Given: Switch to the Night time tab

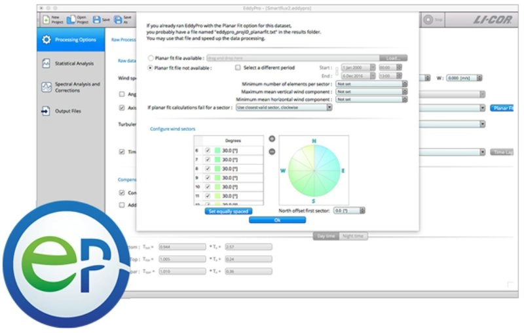Looking at the screenshot, I should 353,236.
